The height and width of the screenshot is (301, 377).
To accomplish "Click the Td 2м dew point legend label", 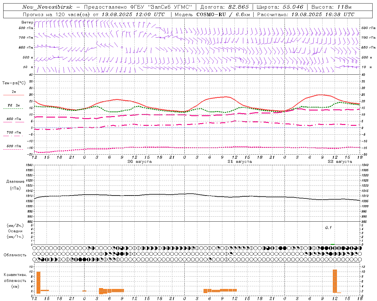I will click(14, 105).
